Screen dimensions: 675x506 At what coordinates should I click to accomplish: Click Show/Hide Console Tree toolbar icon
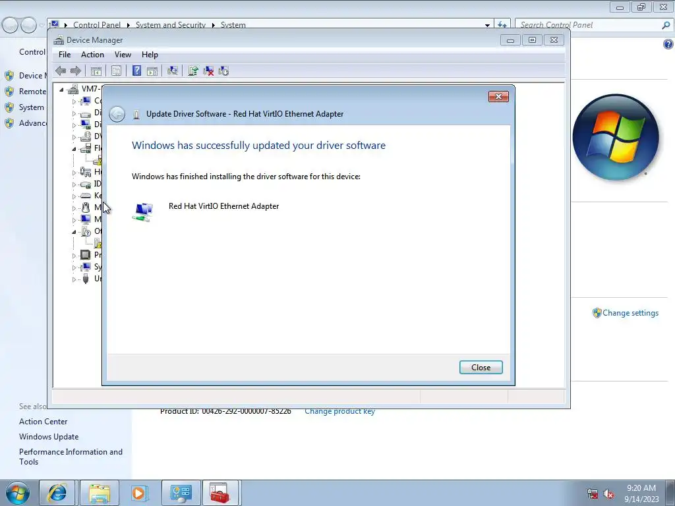coord(96,71)
